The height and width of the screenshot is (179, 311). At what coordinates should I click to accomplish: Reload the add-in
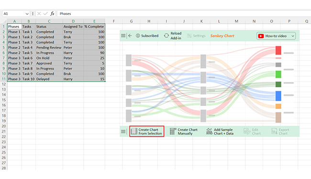pyautogui.click(x=173, y=36)
